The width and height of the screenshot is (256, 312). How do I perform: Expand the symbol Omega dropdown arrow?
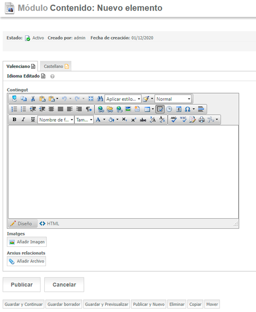194,109
